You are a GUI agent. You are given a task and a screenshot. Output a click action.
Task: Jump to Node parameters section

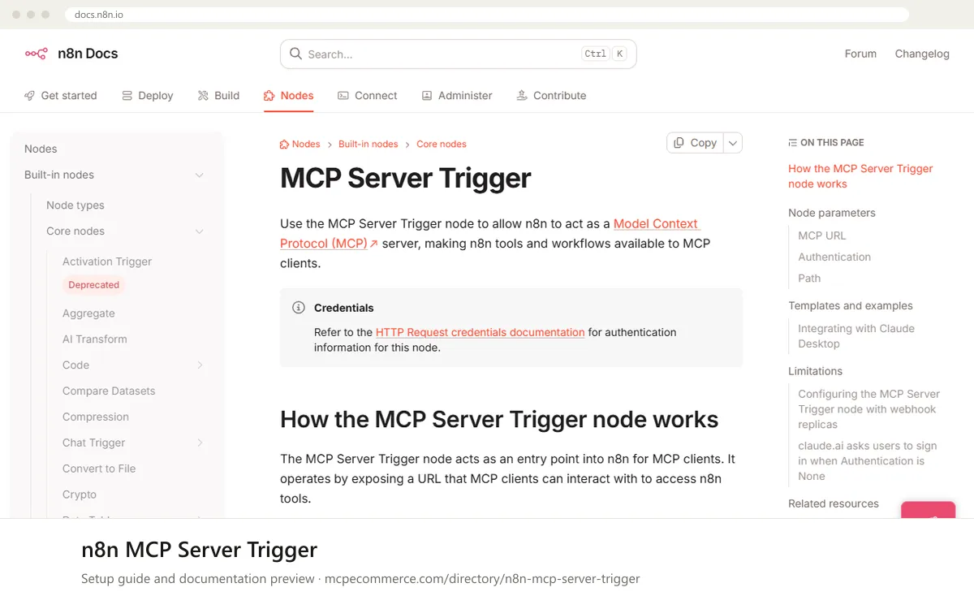click(x=832, y=213)
